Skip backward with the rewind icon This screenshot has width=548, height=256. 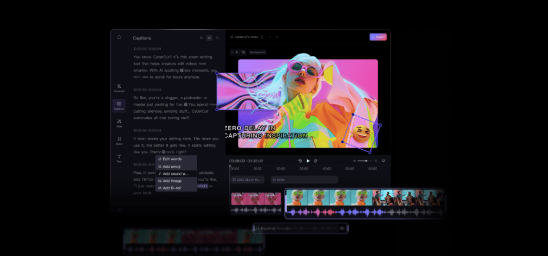point(300,161)
